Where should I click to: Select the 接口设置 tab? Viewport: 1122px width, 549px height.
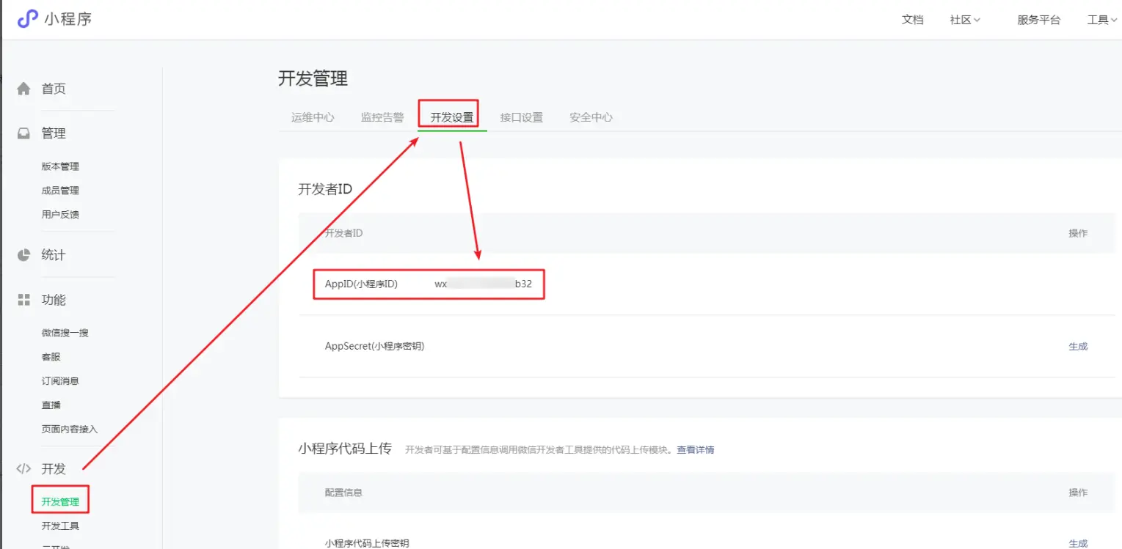pos(521,117)
